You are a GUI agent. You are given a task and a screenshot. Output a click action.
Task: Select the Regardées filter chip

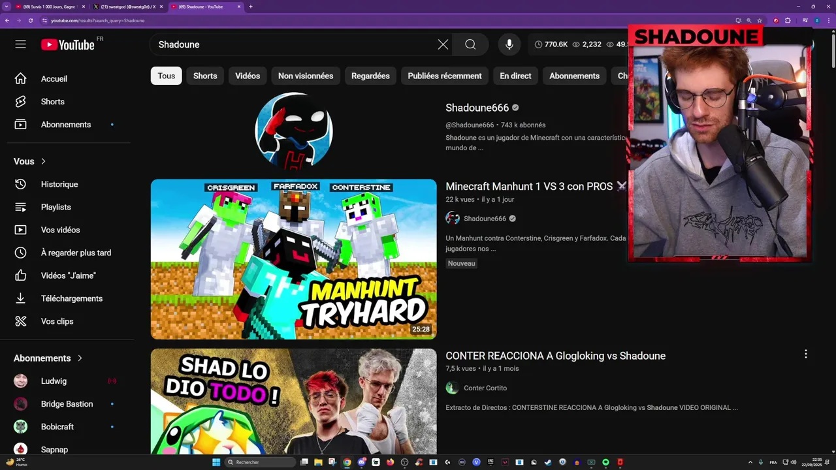click(370, 76)
